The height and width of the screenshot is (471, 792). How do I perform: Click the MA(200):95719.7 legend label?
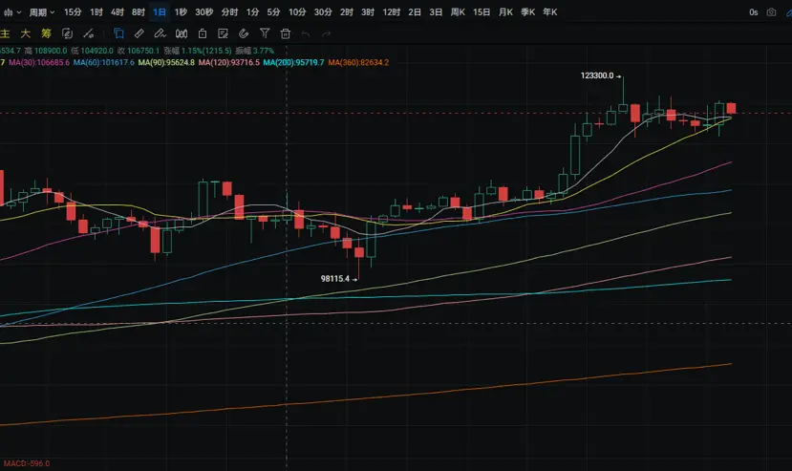click(x=293, y=63)
